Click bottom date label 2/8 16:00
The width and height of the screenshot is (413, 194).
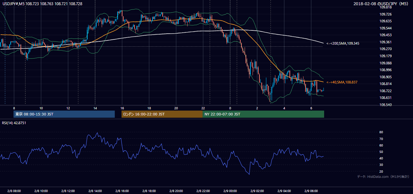point(122,191)
